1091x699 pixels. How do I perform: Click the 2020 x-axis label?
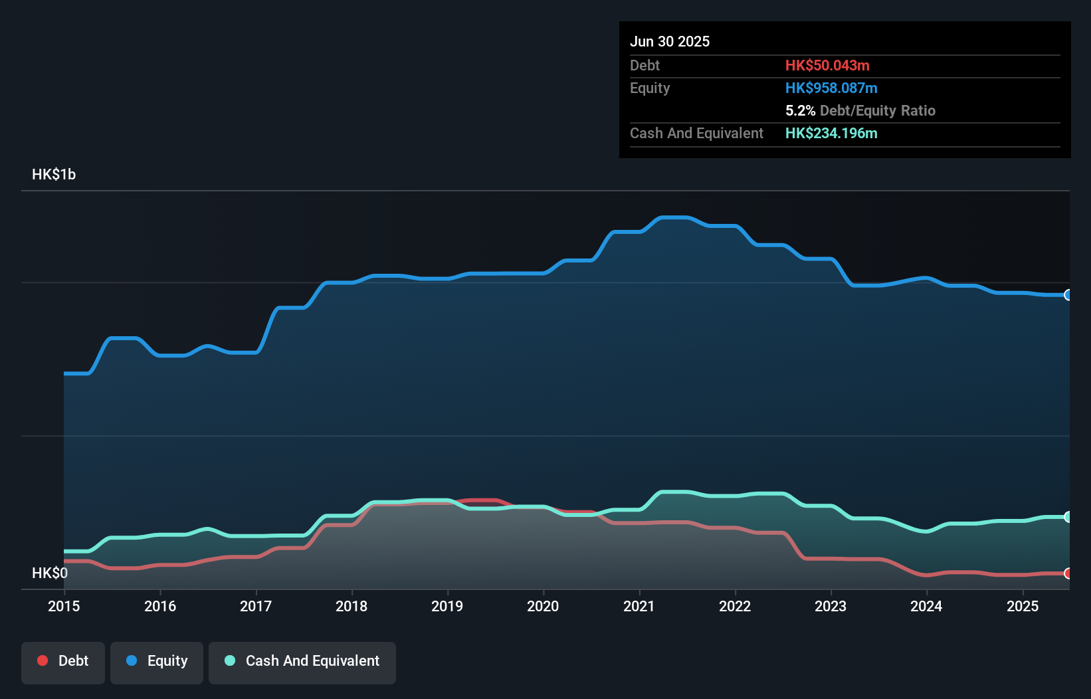click(543, 606)
